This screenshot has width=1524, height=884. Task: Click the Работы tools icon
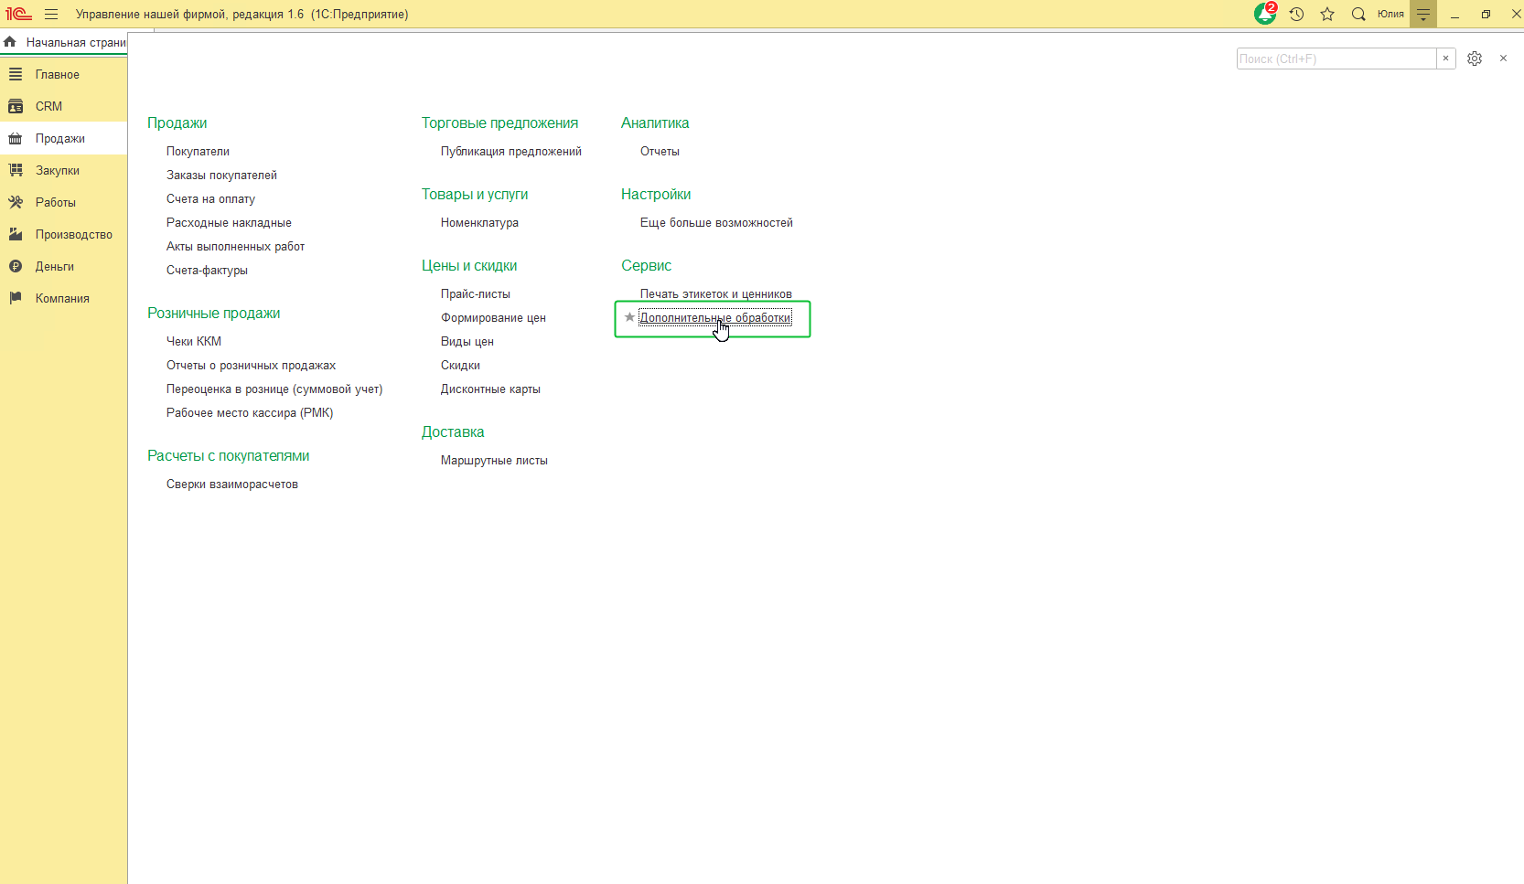tap(16, 202)
